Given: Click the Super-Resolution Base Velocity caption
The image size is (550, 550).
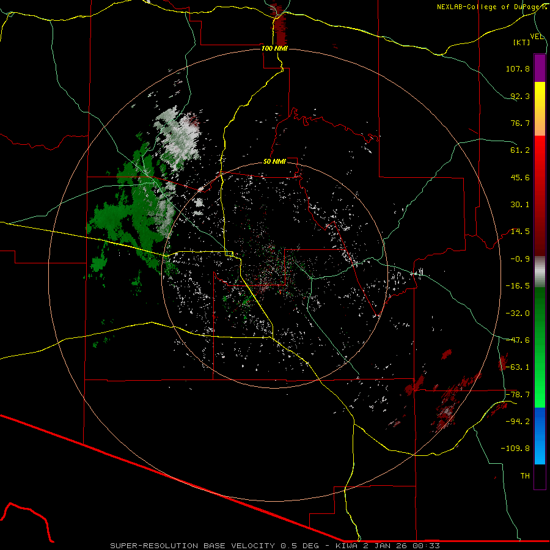Looking at the screenshot, I should [274, 546].
